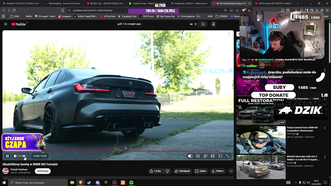Open the player settings gear
The width and height of the screenshot is (331, 186).
tap(205, 156)
